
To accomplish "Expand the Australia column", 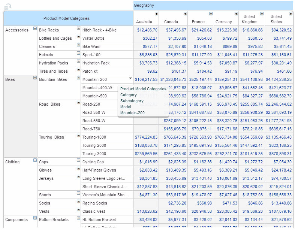I will click(156, 14).
